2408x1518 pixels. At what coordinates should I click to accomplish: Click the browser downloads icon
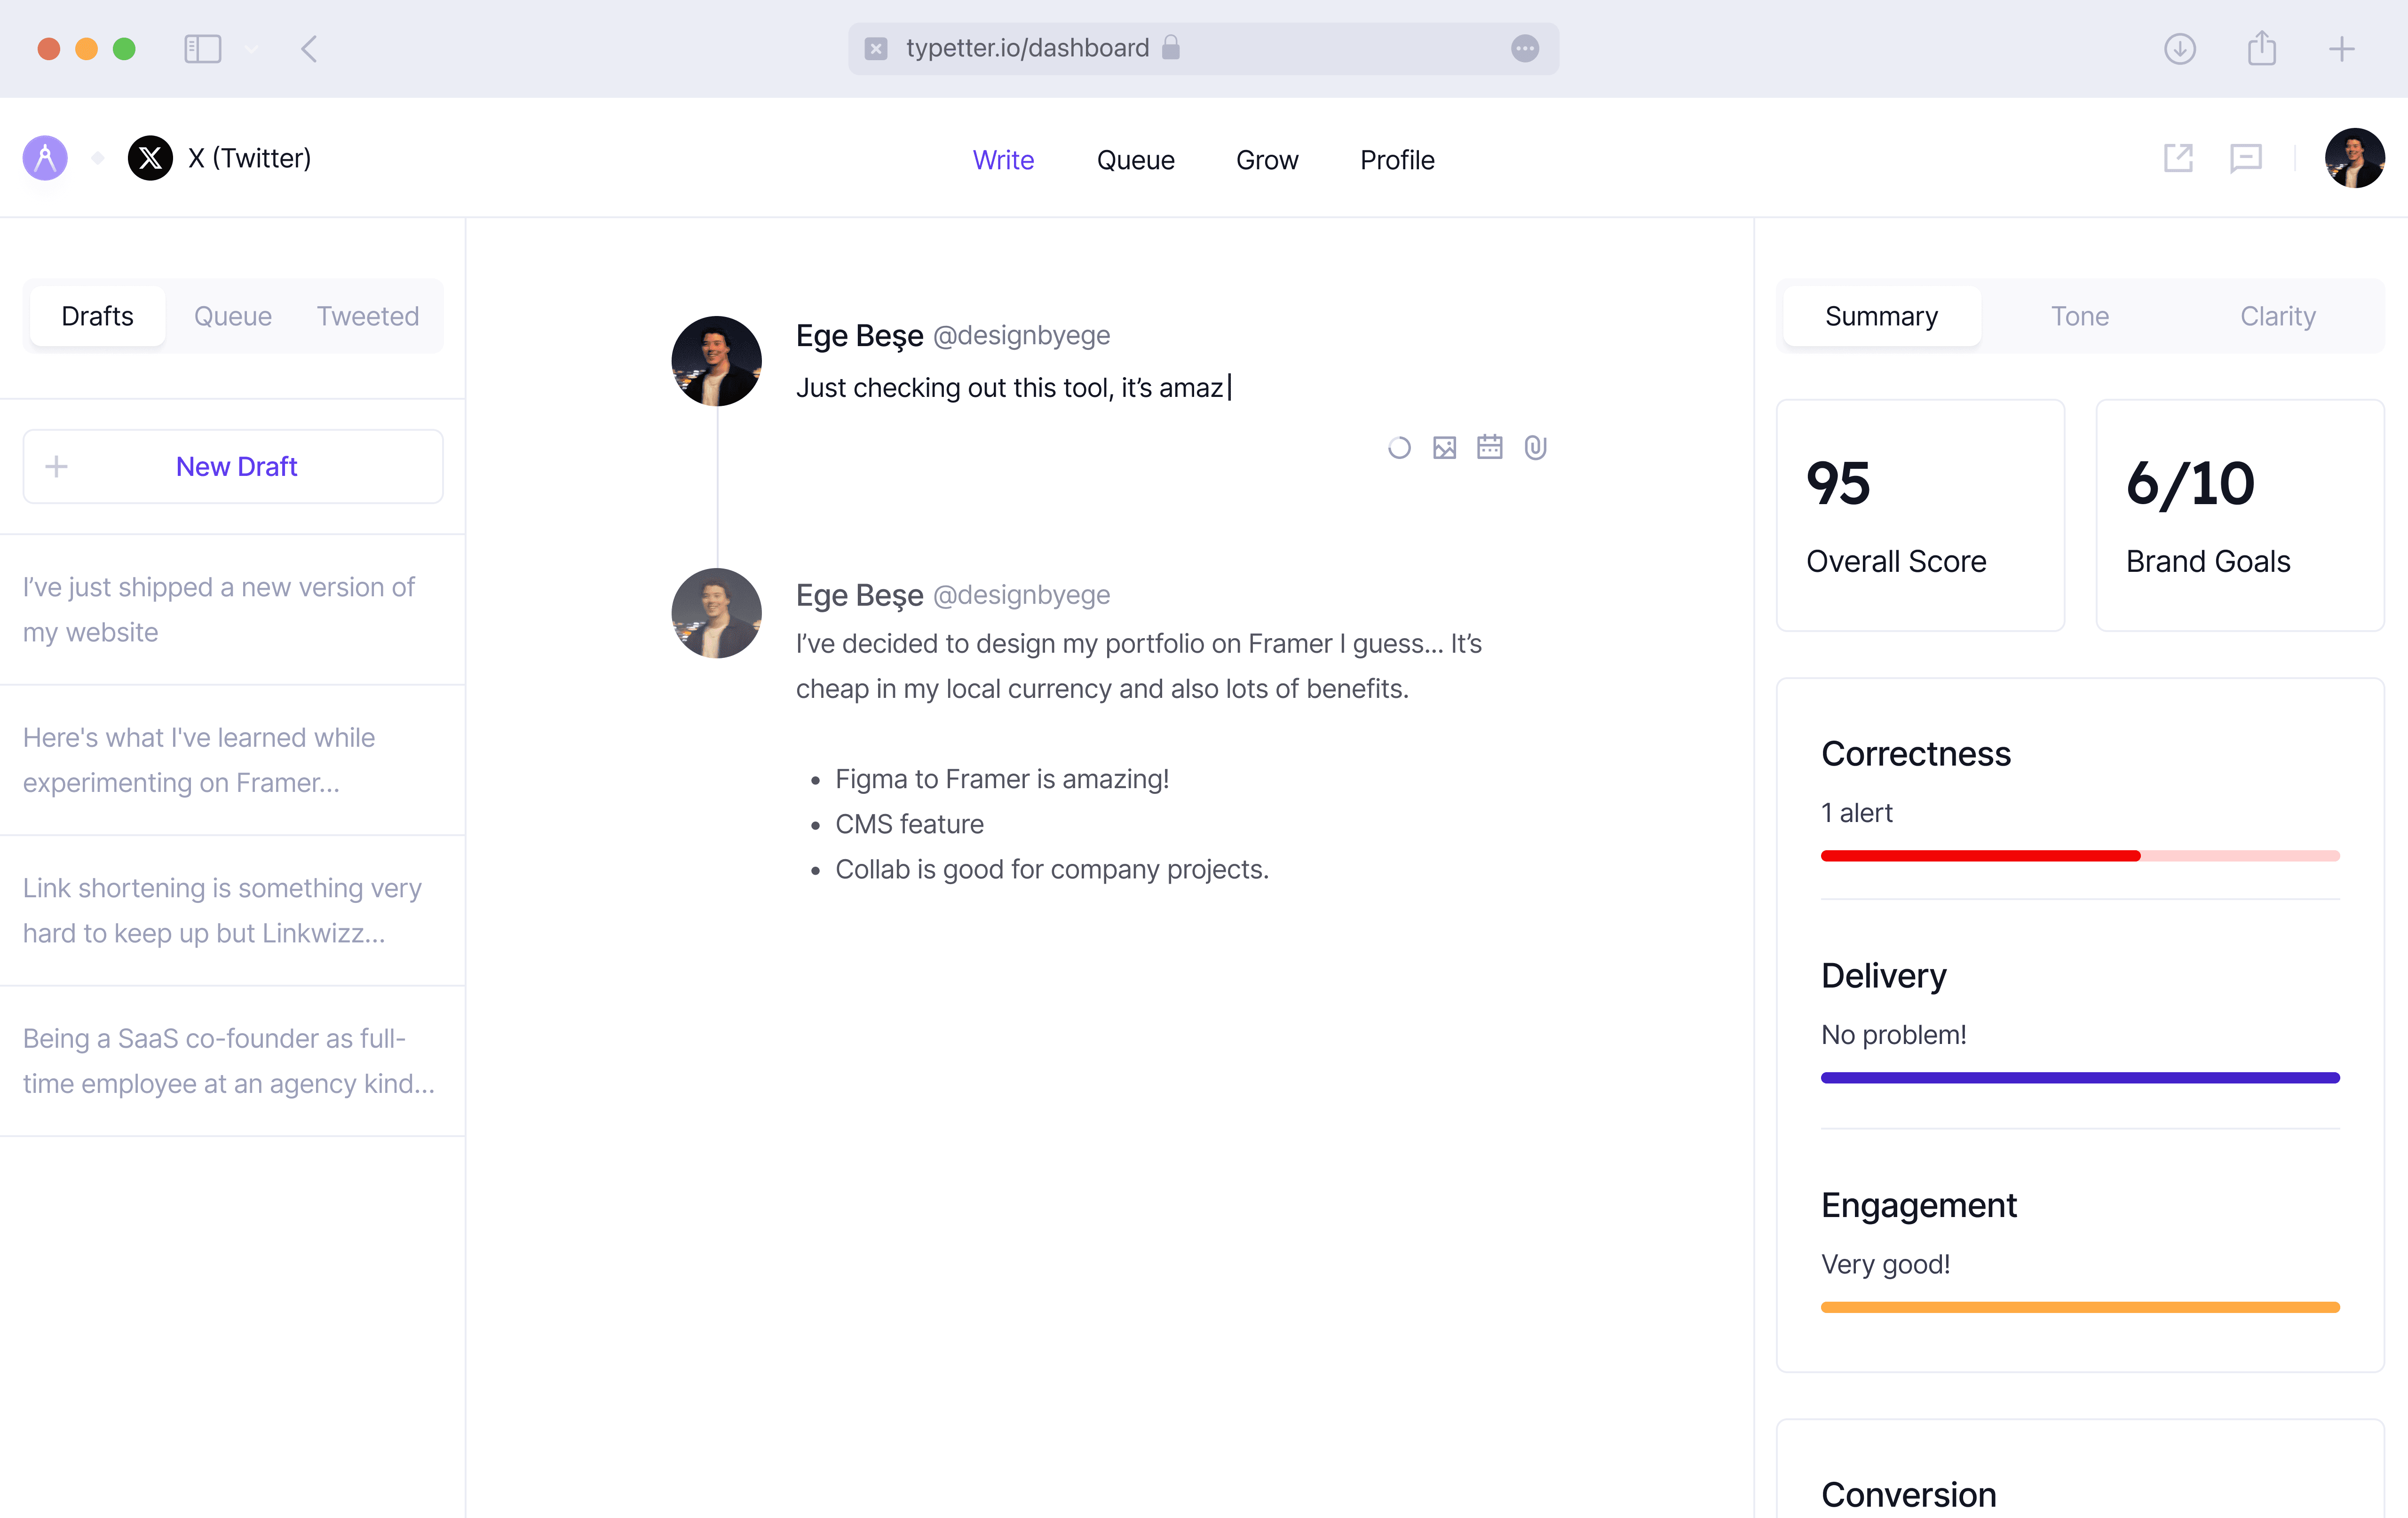(2179, 48)
